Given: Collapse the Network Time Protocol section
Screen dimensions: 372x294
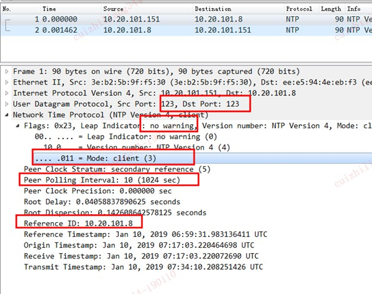Looking at the screenshot, I should tap(7, 115).
